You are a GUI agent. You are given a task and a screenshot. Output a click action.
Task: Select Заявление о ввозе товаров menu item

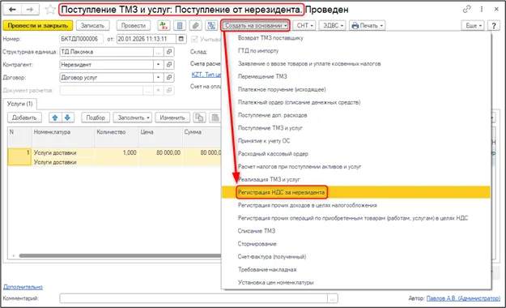pyautogui.click(x=356, y=64)
